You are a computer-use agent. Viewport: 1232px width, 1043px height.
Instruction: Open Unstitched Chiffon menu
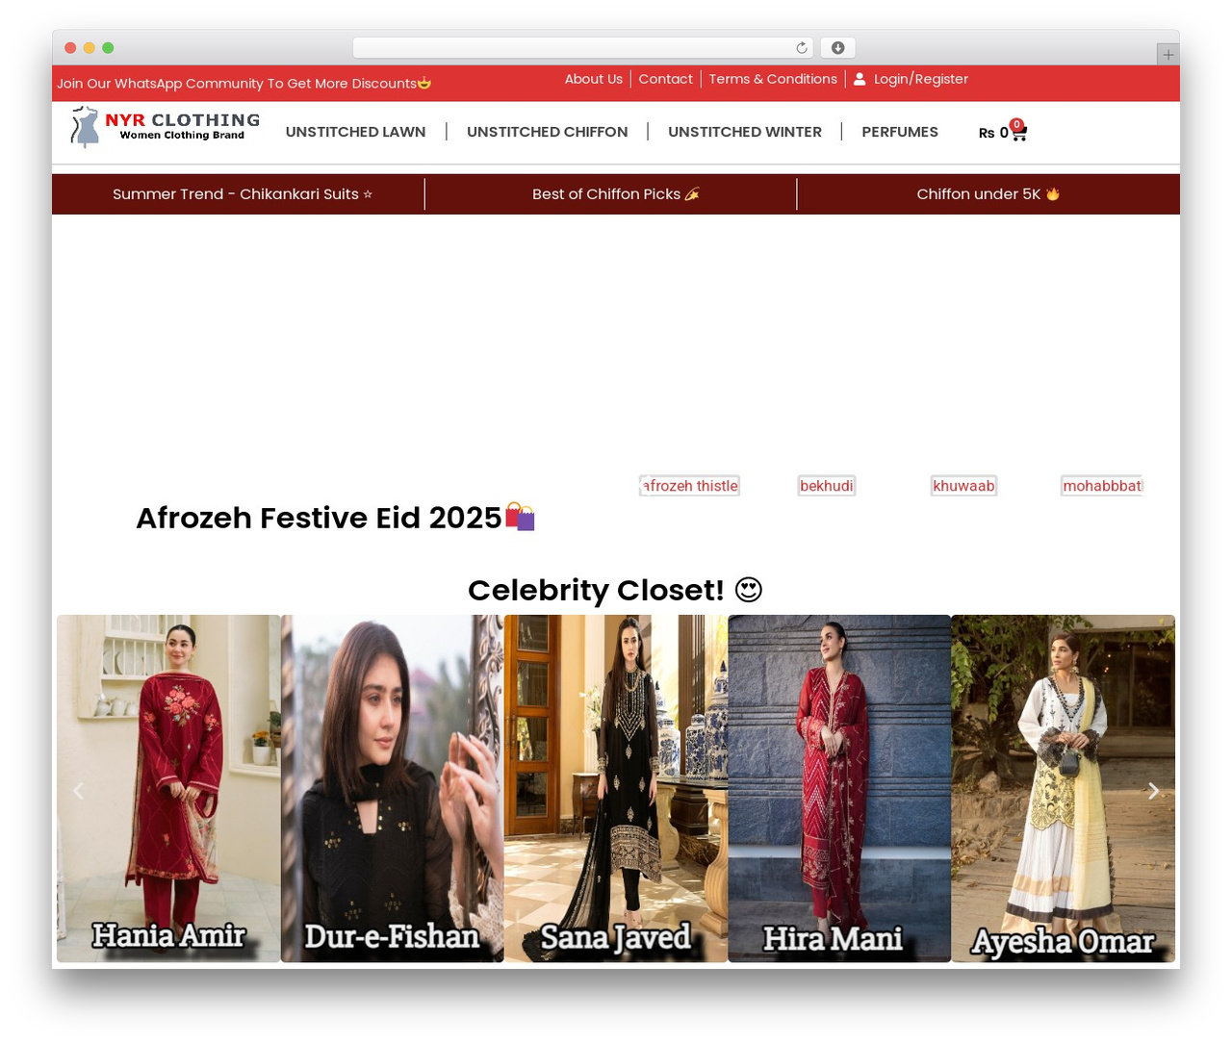click(x=547, y=132)
